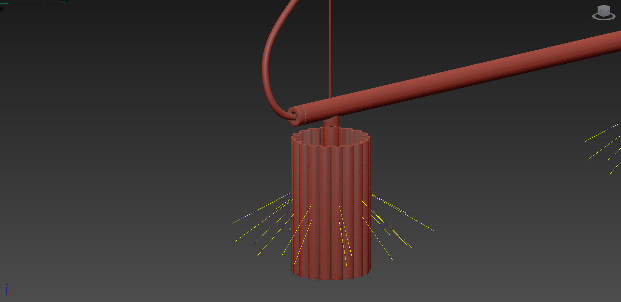Image resolution: width=621 pixels, height=302 pixels.
Task: Select the thin vertical suspension wire
Action: coord(330,49)
